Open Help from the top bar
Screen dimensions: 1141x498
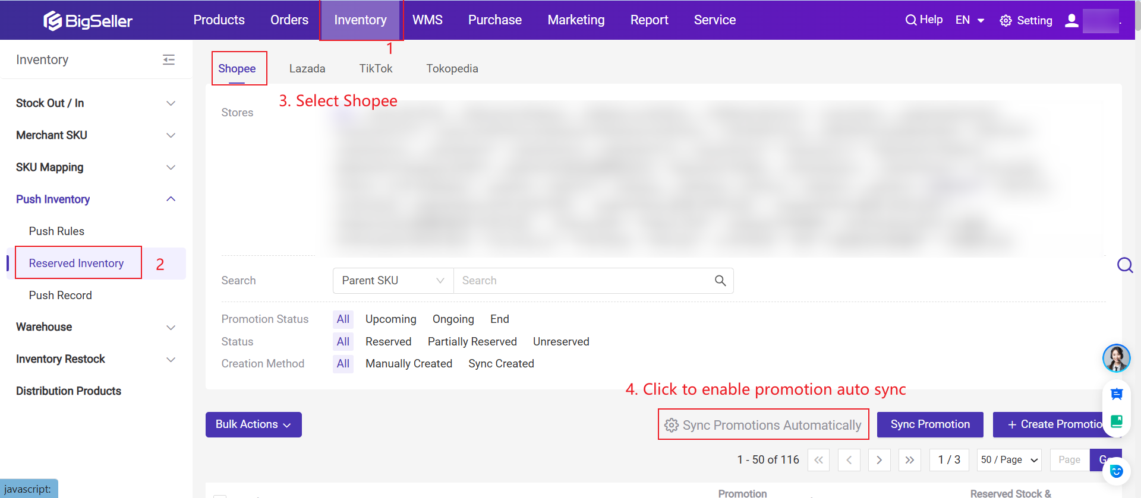coord(924,20)
